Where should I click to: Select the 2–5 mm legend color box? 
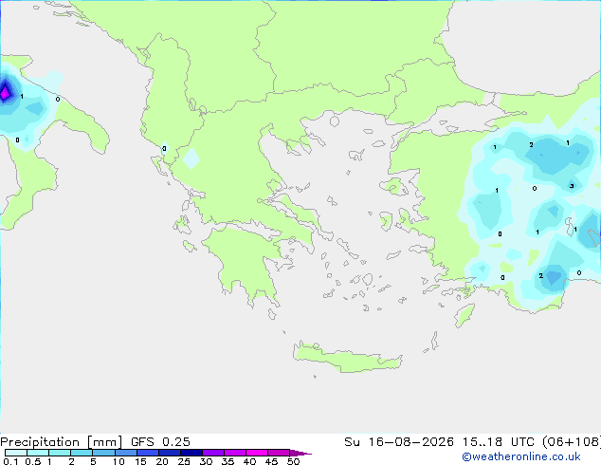[x=82, y=453]
